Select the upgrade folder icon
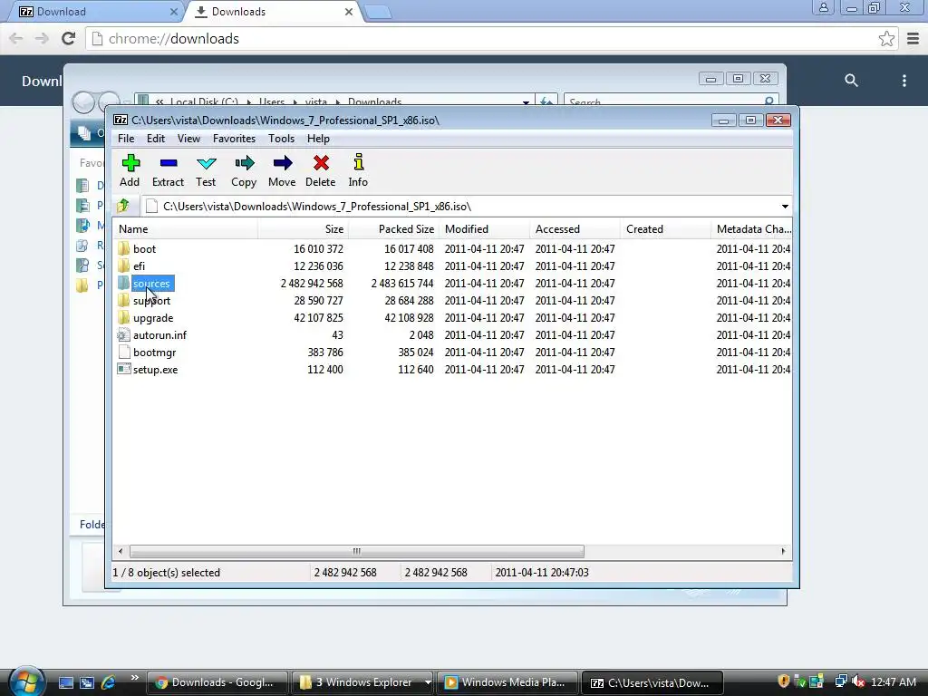 coord(123,317)
